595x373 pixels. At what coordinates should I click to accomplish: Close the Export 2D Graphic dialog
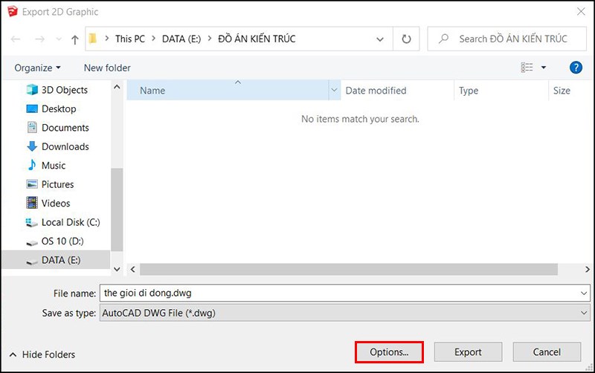581,11
